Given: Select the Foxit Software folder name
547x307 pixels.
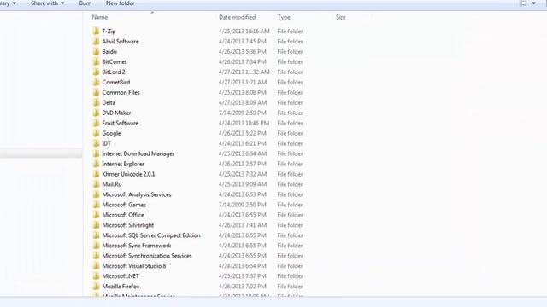Looking at the screenshot, I should (x=120, y=123).
